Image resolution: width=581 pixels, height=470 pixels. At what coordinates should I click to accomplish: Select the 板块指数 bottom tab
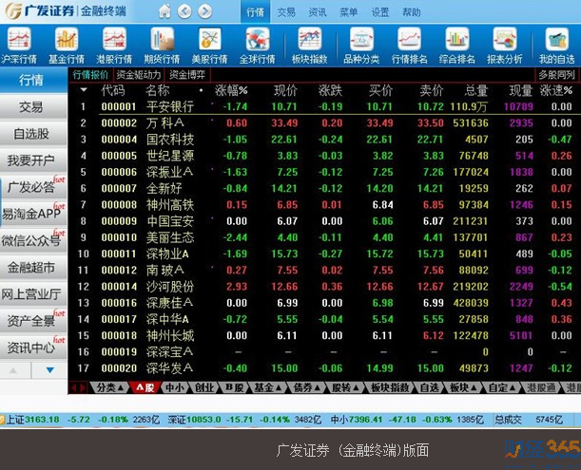click(390, 387)
